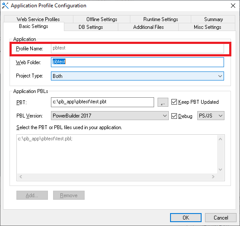This screenshot has height=226, width=240.
Task: Confirm with the OK button
Action: (x=186, y=218)
